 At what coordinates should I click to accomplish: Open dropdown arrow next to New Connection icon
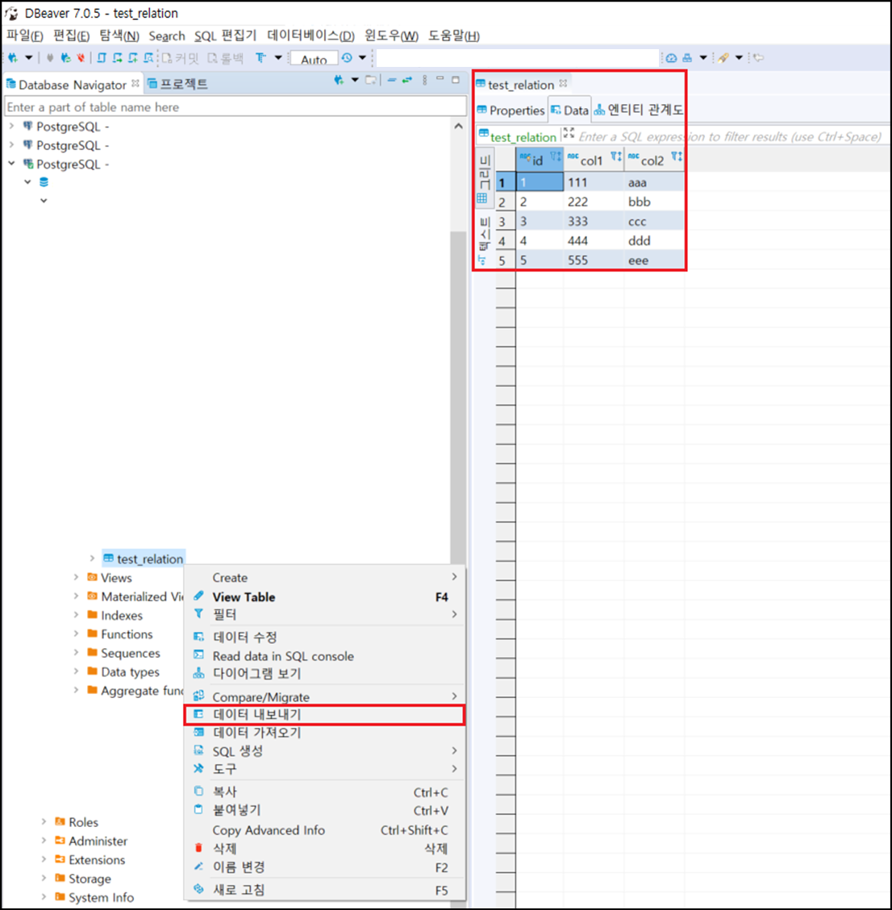28,57
